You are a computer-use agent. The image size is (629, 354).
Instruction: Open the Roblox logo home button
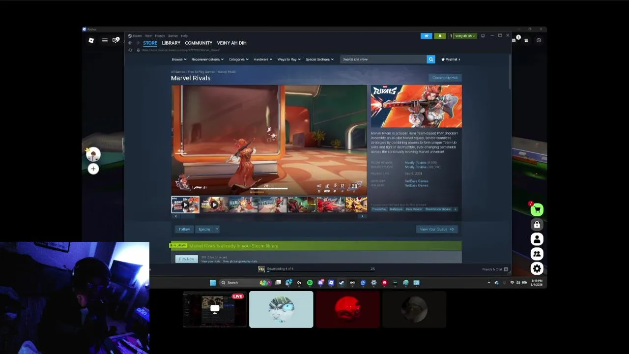pos(91,40)
